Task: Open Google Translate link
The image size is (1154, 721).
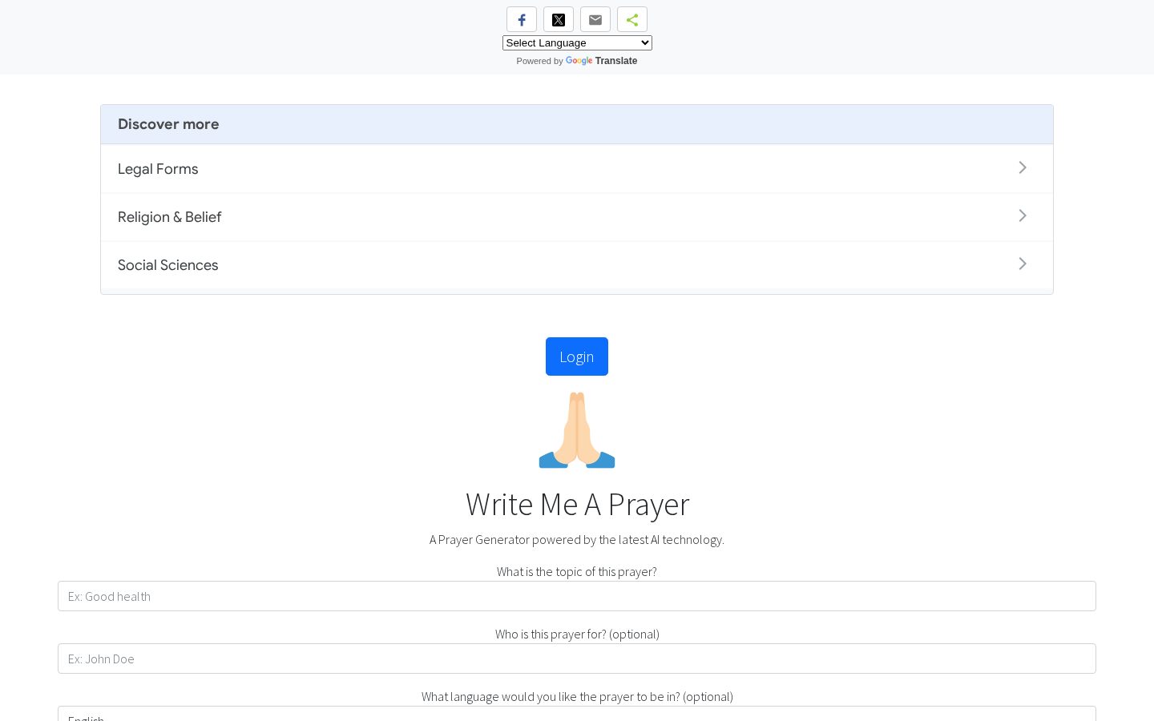Action: 601,61
